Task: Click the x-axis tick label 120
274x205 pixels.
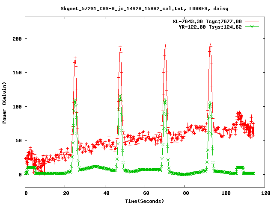Action: (x=266, y=193)
